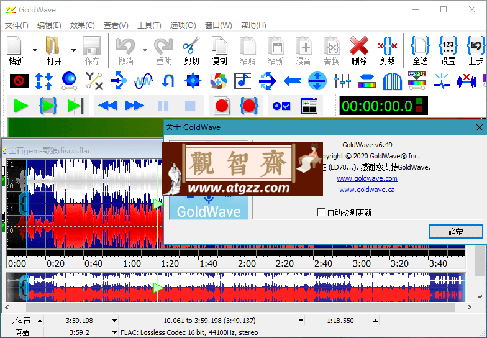Trim the audio with the 剪裁 icon

(388, 46)
